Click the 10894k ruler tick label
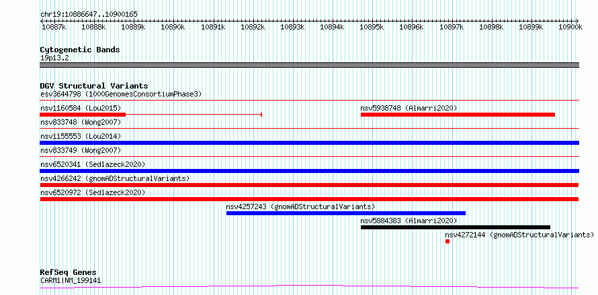Image resolution: width=598 pixels, height=295 pixels. click(332, 27)
